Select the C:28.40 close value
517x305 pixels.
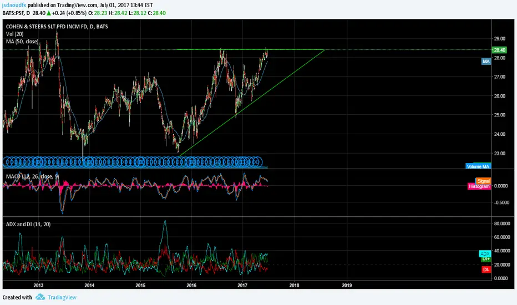tap(156, 13)
